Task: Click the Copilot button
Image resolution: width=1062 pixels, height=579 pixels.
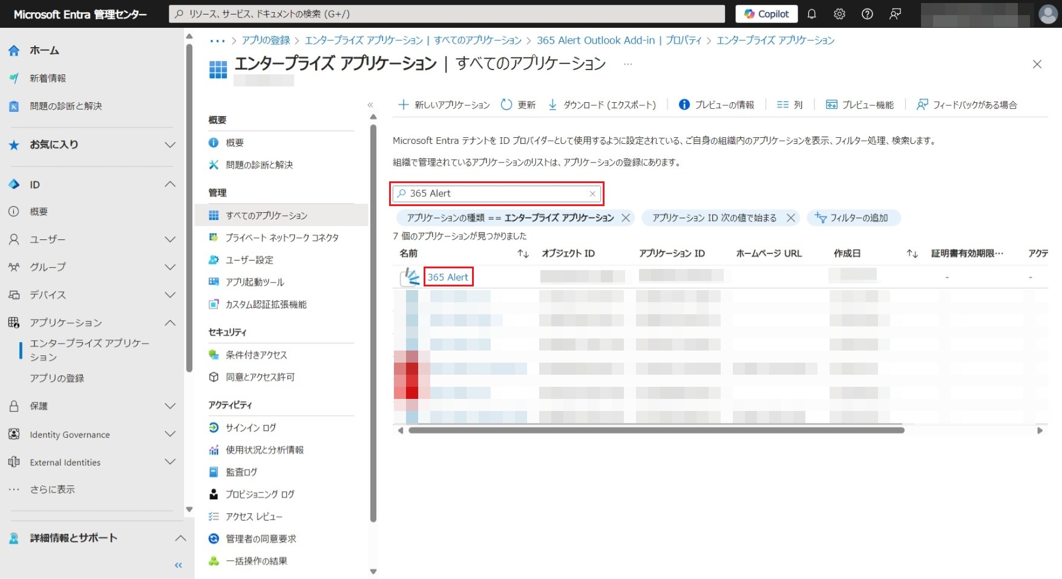Action: pos(766,14)
